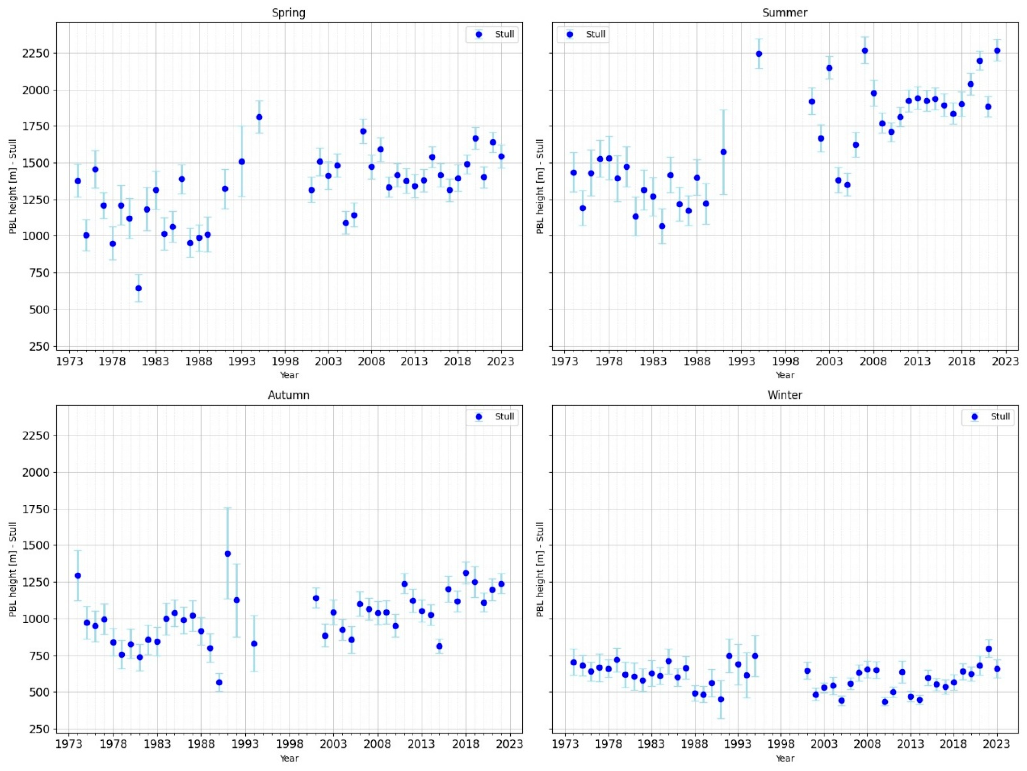The width and height of the screenshot is (1027, 771).
Task: Click the lowest Spring data point near 650
Action: [x=138, y=288]
